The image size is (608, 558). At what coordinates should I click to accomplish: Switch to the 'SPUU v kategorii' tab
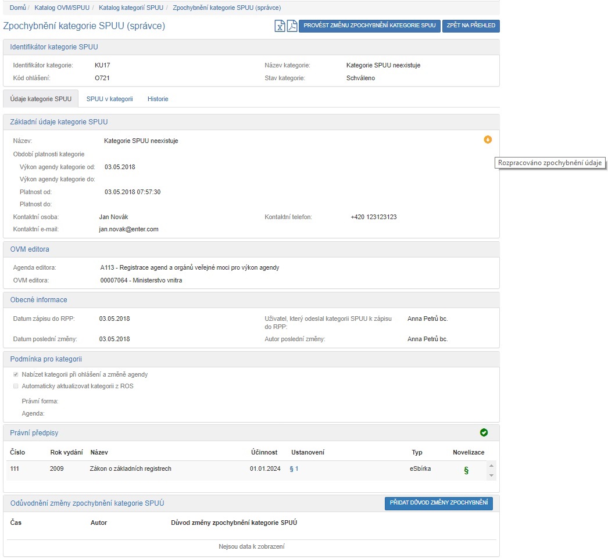tap(109, 99)
